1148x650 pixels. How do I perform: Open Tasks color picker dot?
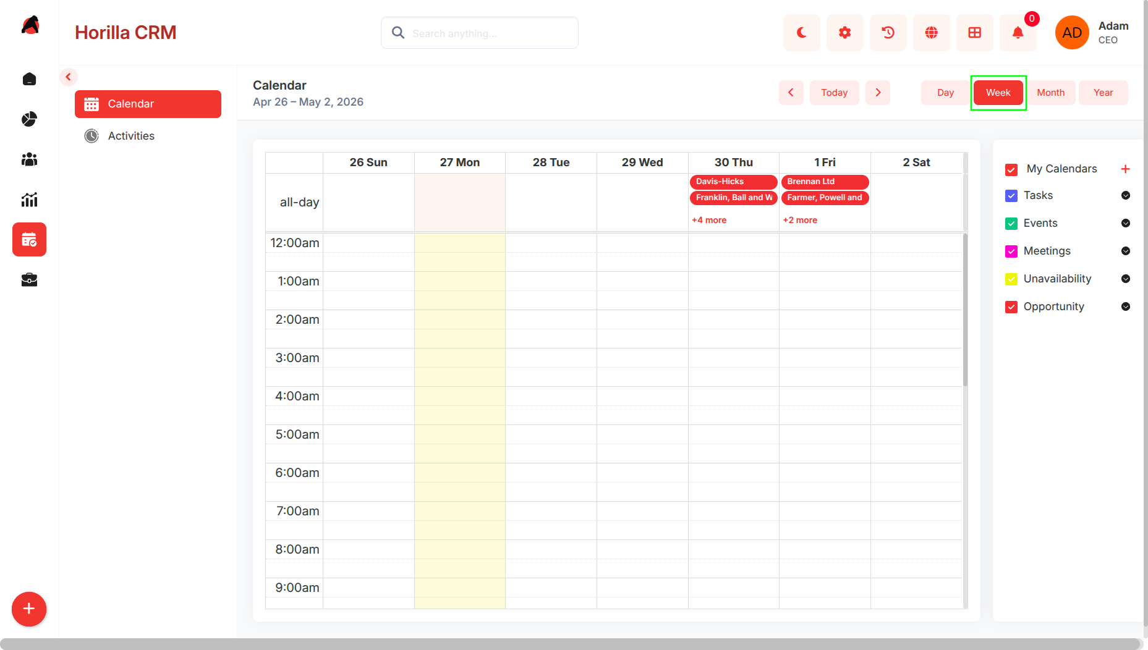(1126, 195)
